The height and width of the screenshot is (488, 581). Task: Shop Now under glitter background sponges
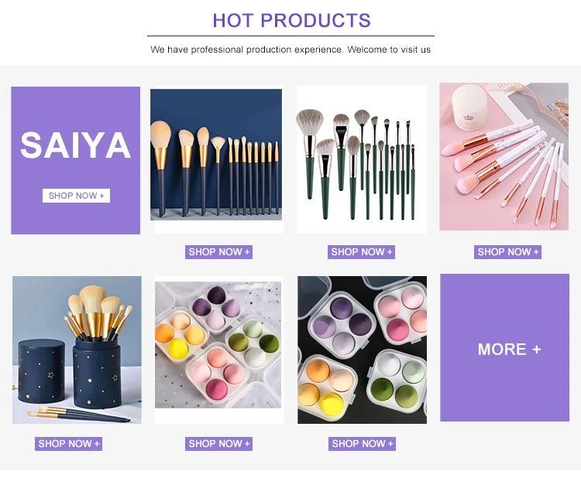point(218,444)
